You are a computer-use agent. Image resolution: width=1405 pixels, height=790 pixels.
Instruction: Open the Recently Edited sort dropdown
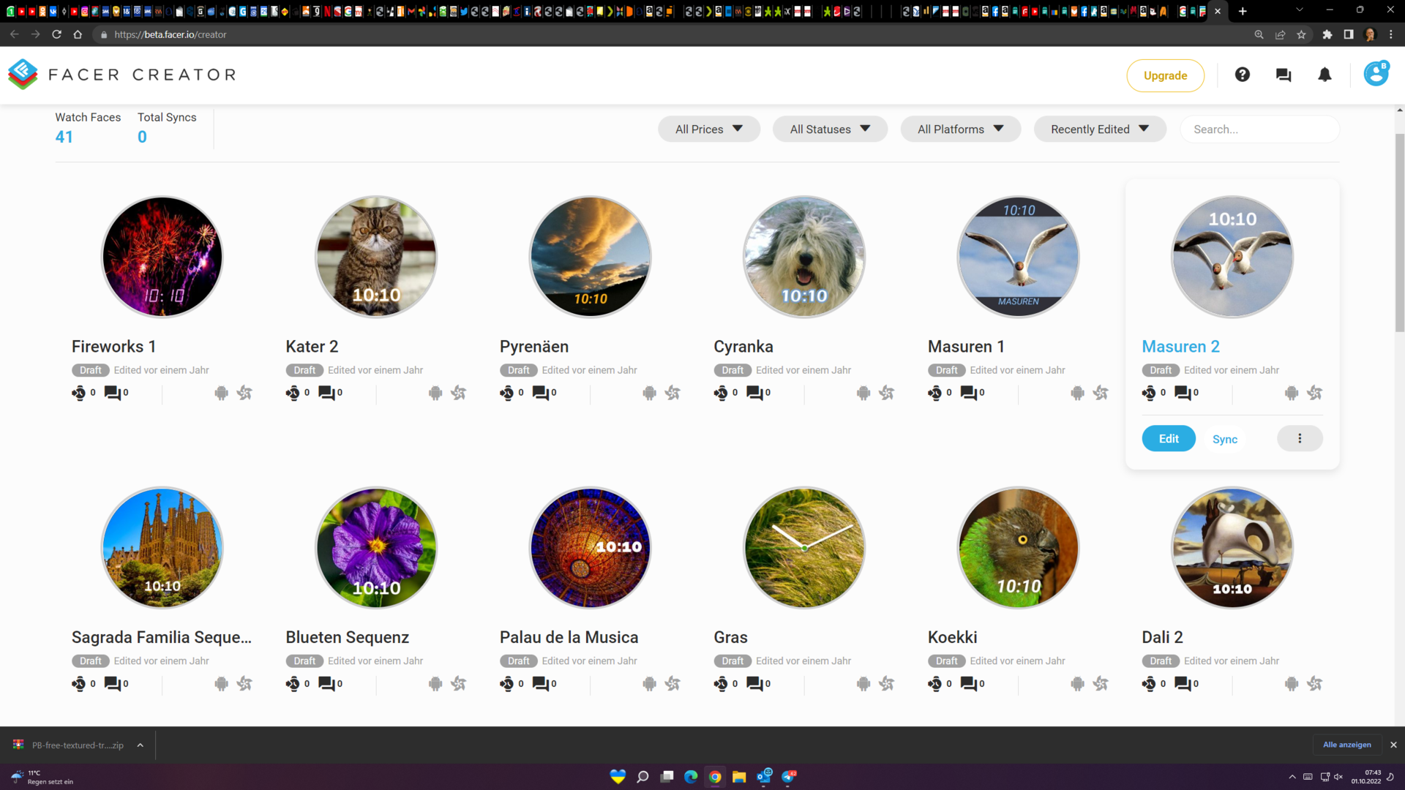(x=1099, y=129)
